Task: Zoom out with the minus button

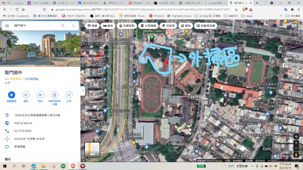Action: 296,148
